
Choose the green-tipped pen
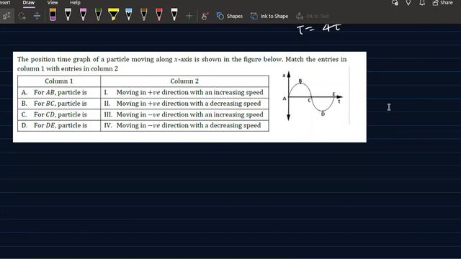click(x=99, y=14)
